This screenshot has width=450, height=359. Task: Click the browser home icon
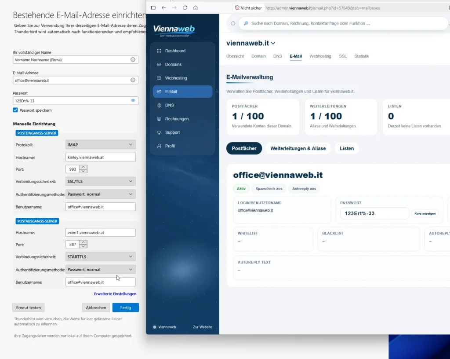coord(196,8)
